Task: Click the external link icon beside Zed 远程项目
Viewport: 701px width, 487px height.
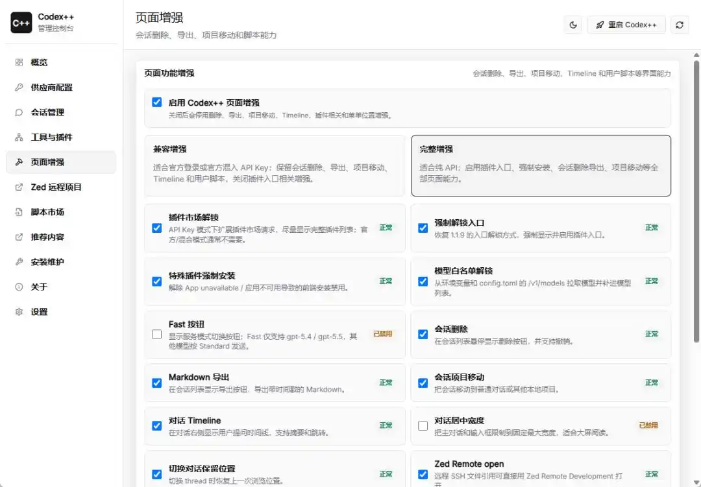Action: coord(19,187)
